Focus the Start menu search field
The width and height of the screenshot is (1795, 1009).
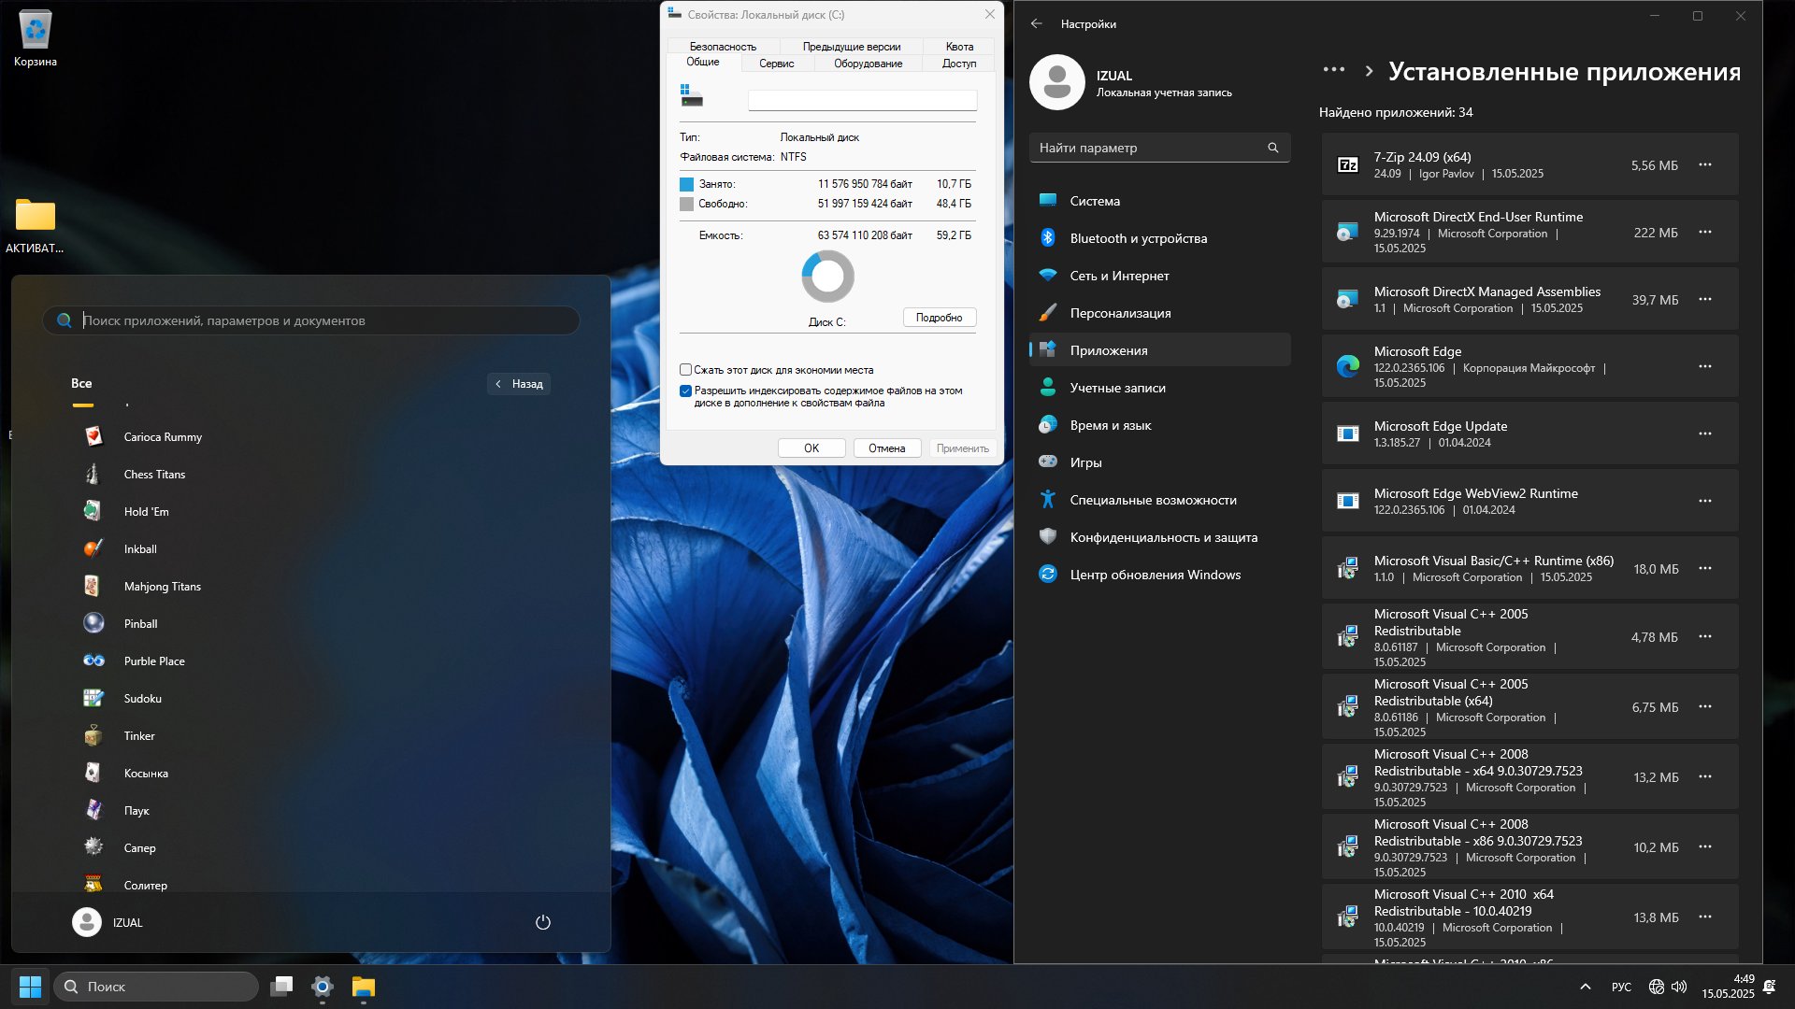(311, 320)
